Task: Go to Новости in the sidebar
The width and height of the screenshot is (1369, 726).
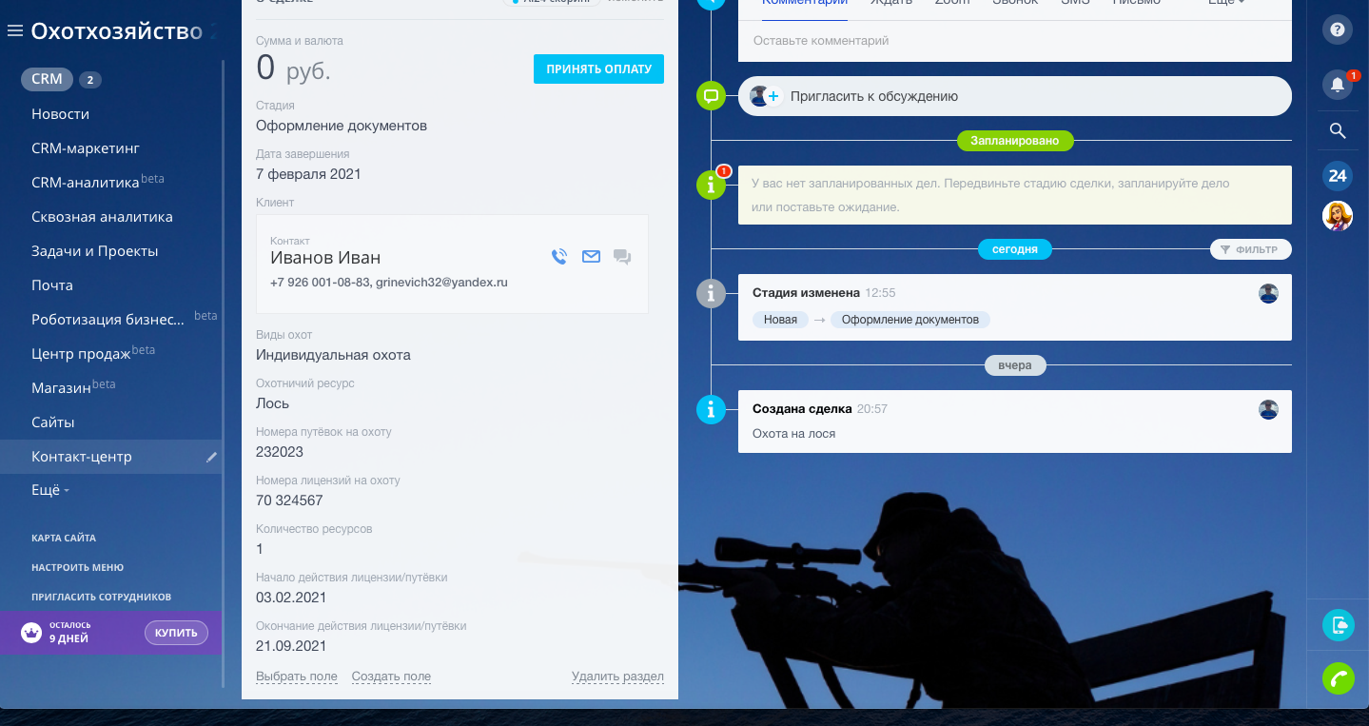Action: [60, 114]
